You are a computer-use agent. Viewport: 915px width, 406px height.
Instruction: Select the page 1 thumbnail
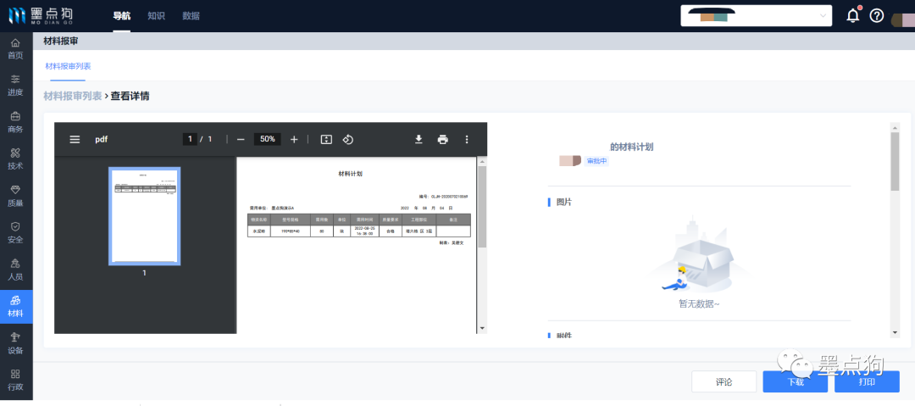point(144,216)
